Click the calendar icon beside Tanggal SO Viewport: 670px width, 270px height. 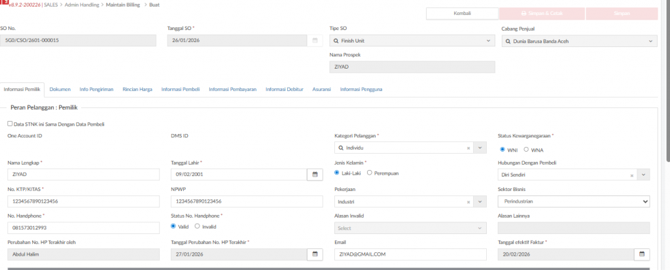click(x=315, y=41)
